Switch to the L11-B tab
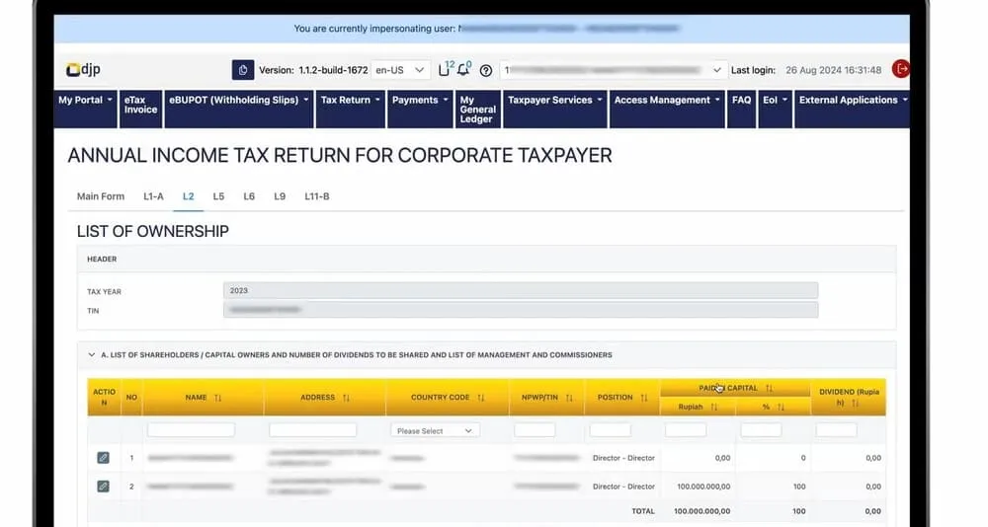Viewport: 988px width, 527px height. 317,196
